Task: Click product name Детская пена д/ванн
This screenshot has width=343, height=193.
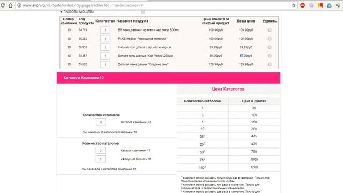Action: coord(143,64)
